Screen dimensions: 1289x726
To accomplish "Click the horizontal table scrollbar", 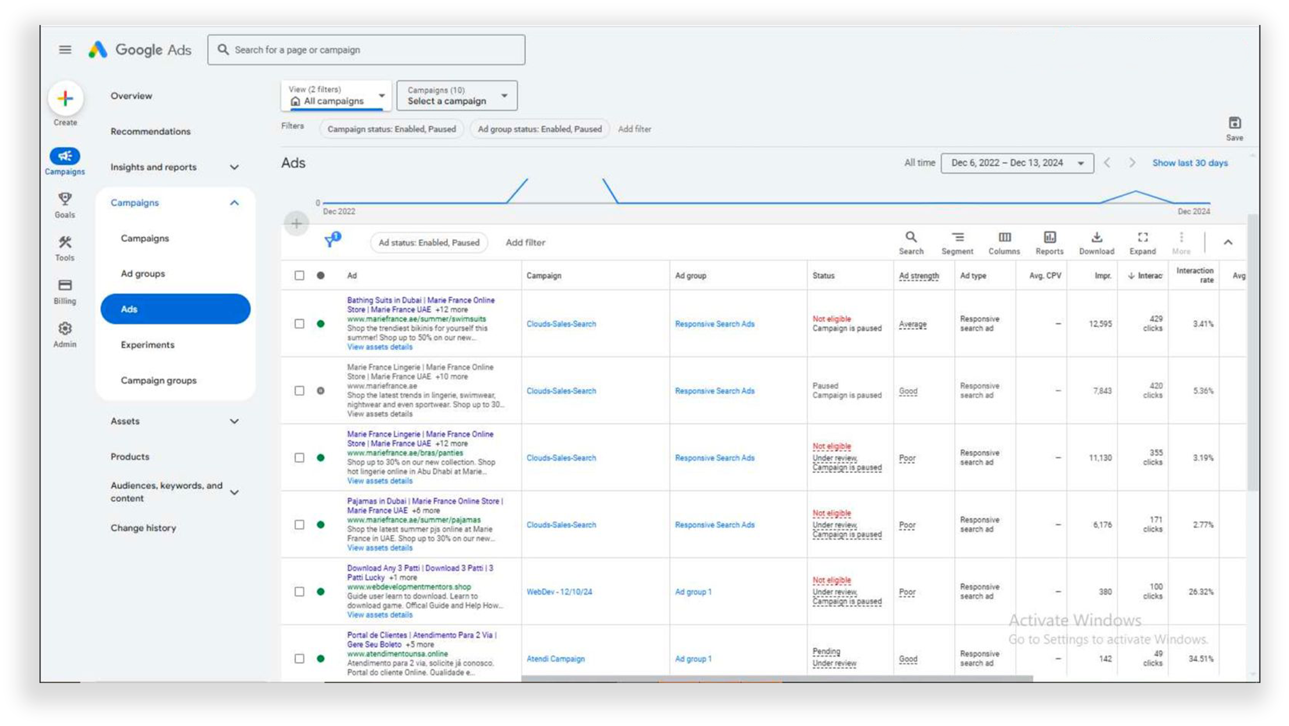I will pyautogui.click(x=777, y=678).
